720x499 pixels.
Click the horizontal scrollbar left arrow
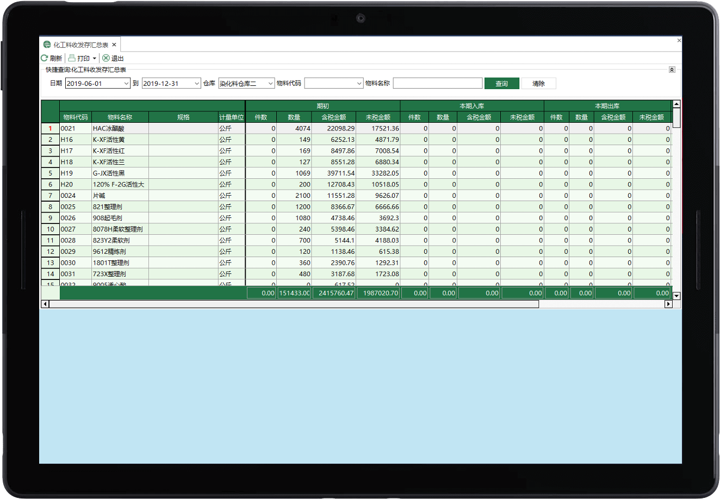point(45,304)
